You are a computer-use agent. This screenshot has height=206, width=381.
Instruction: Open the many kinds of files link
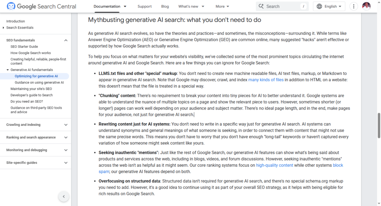266,80
